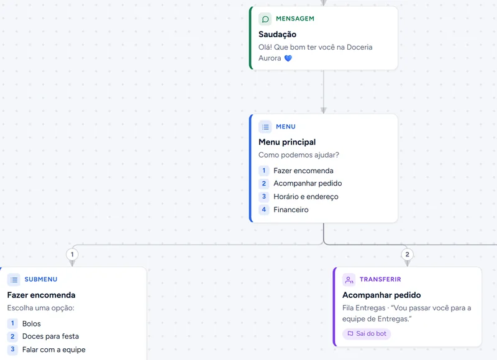Open the Menu principal node title

coord(287,142)
